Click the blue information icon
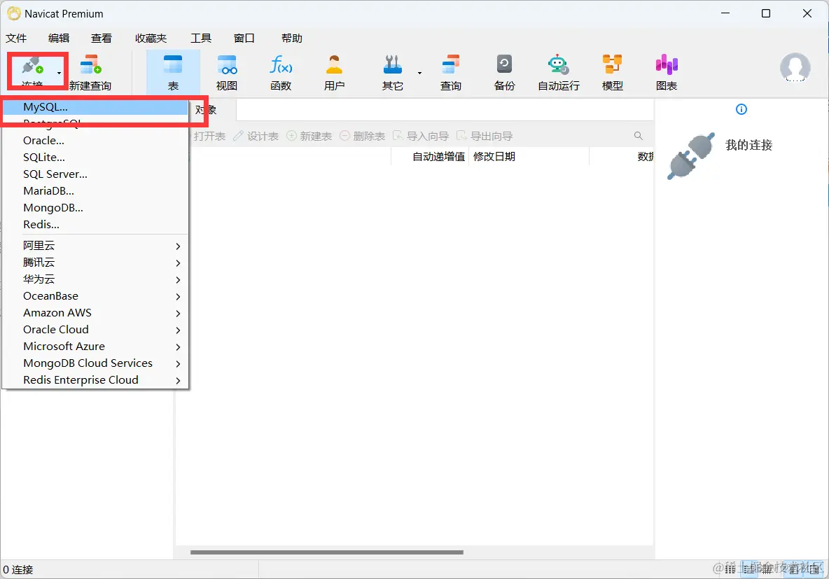 [741, 109]
